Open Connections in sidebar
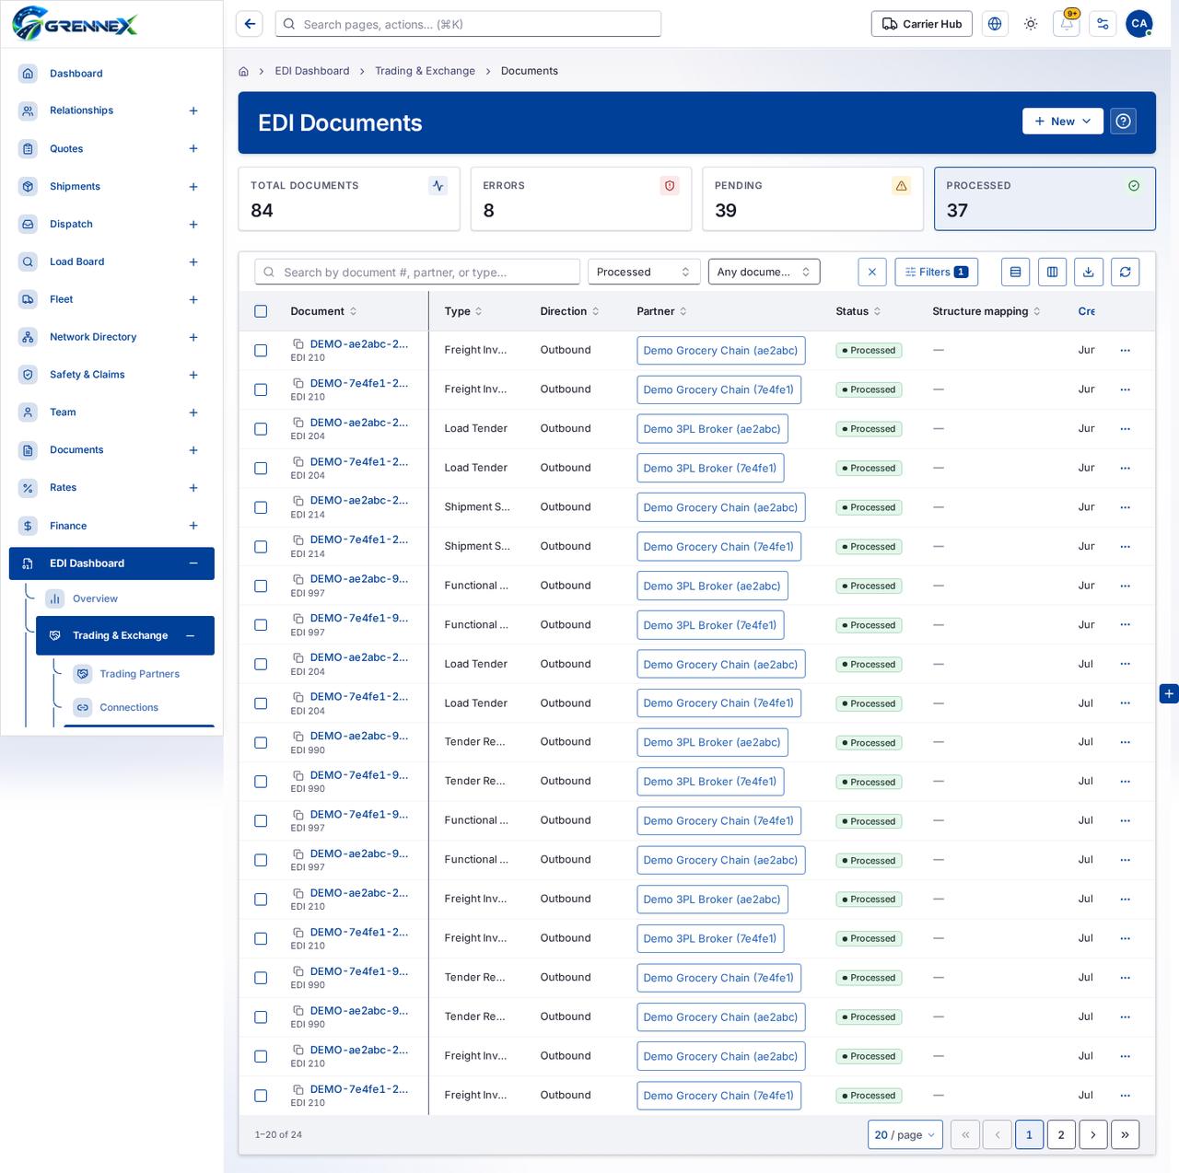1179x1173 pixels. (129, 707)
